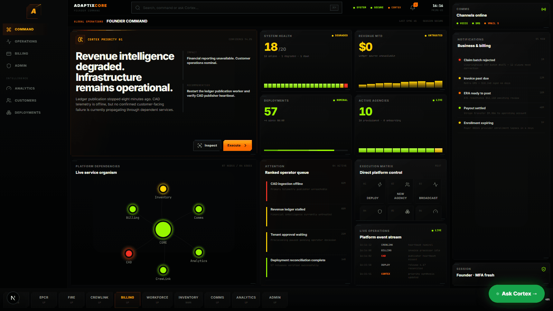Screen dimensions: 553x311
Task: Open Deployment reconciliation complete item
Action: tap(306, 267)
